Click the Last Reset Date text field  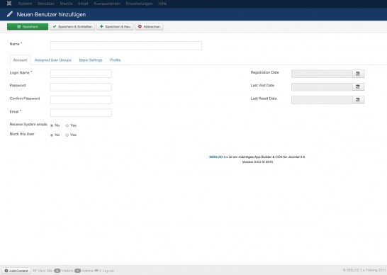pos(322,100)
